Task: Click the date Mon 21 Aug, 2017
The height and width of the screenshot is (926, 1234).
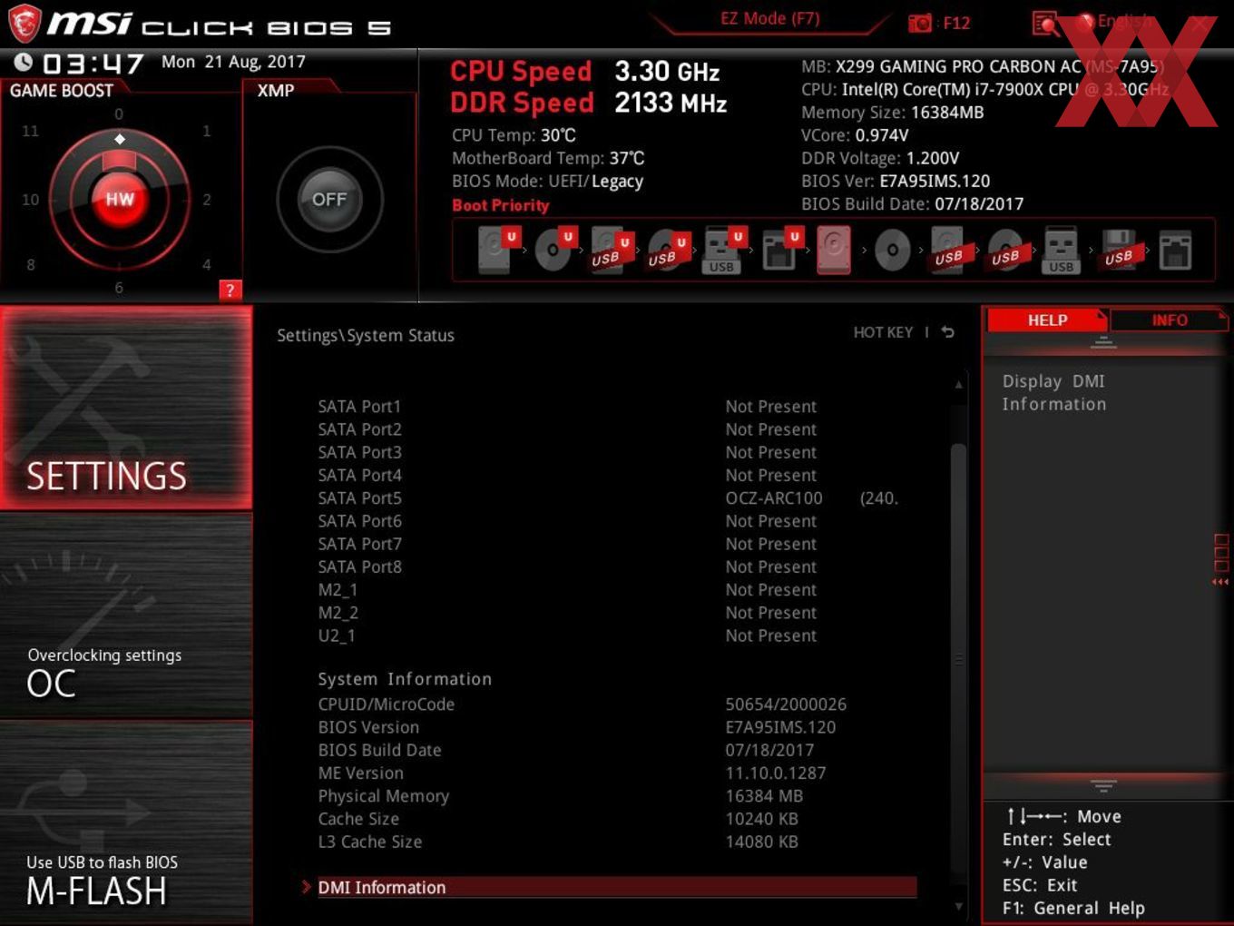Action: click(233, 62)
